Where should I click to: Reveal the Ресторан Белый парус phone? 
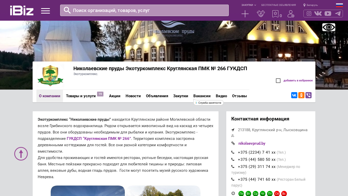(257, 179)
